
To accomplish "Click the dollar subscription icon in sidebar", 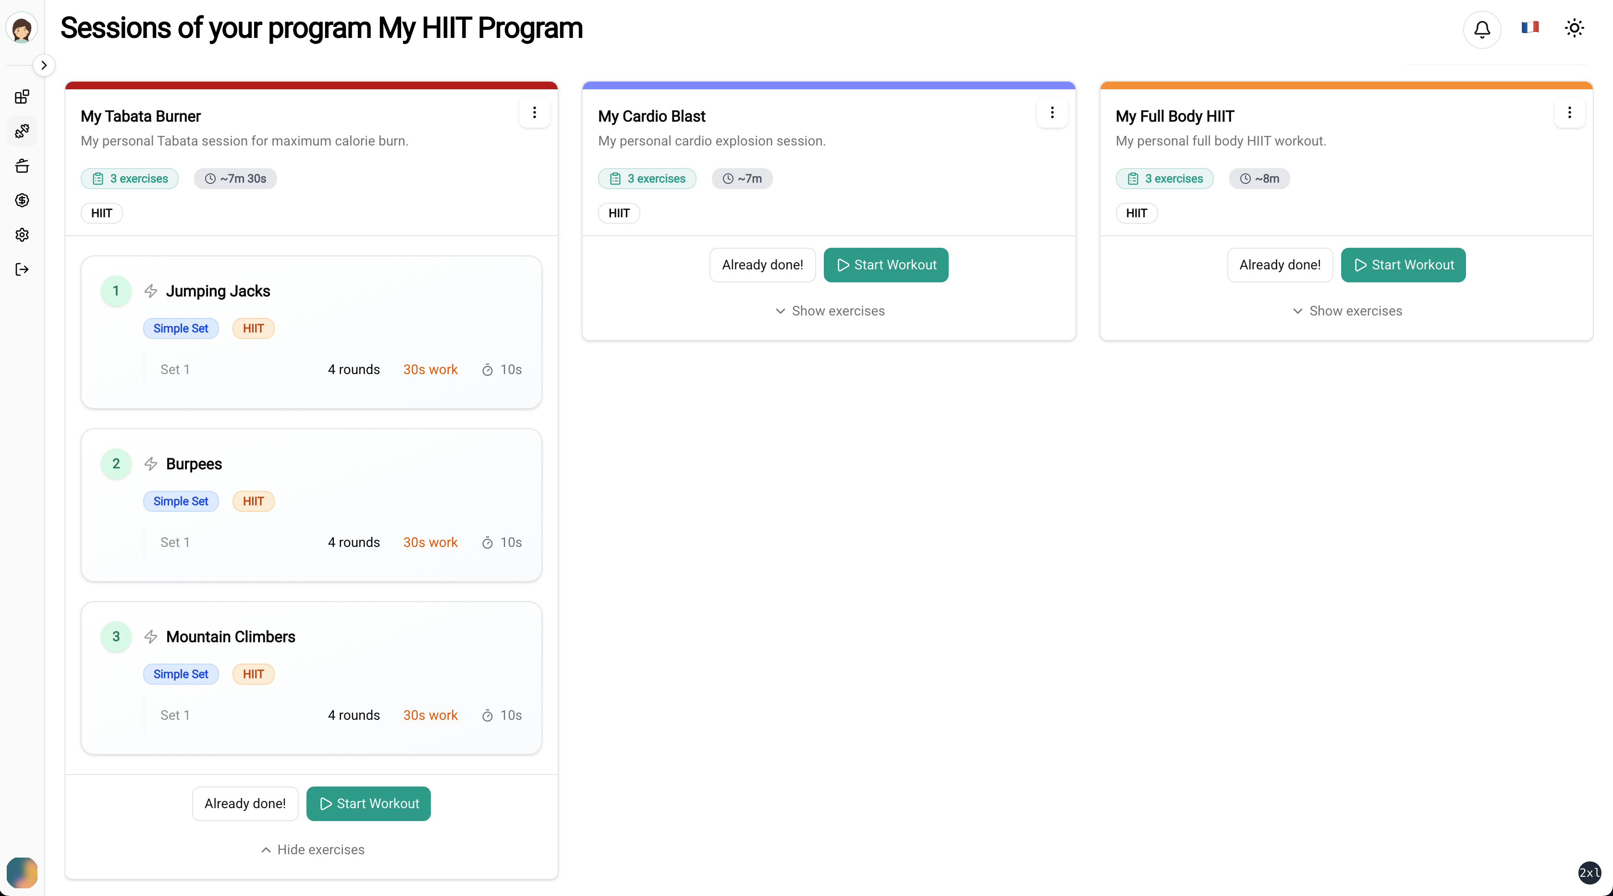I will [22, 200].
